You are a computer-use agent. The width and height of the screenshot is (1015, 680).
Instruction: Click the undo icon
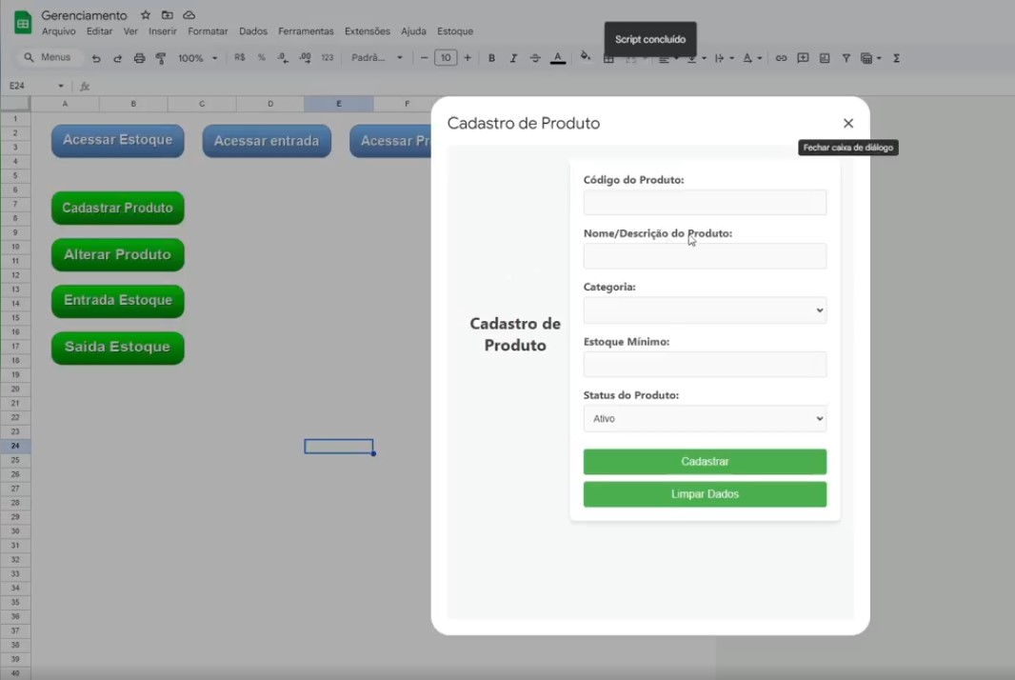click(x=96, y=58)
